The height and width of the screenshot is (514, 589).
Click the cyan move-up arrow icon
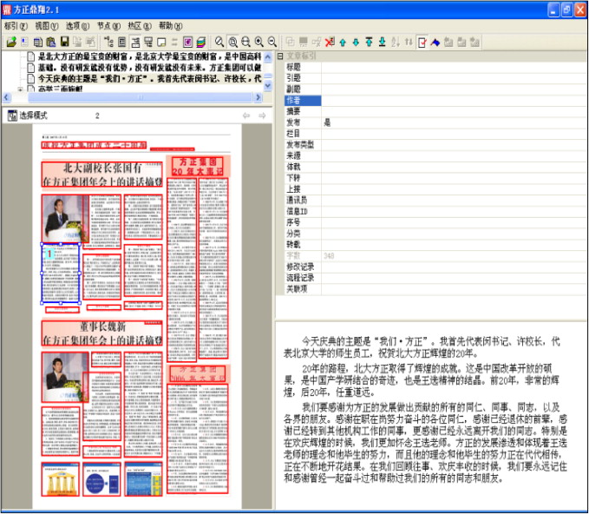pyautogui.click(x=343, y=43)
